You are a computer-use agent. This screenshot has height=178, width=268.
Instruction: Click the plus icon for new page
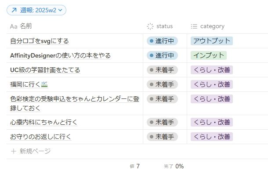click(x=13, y=151)
